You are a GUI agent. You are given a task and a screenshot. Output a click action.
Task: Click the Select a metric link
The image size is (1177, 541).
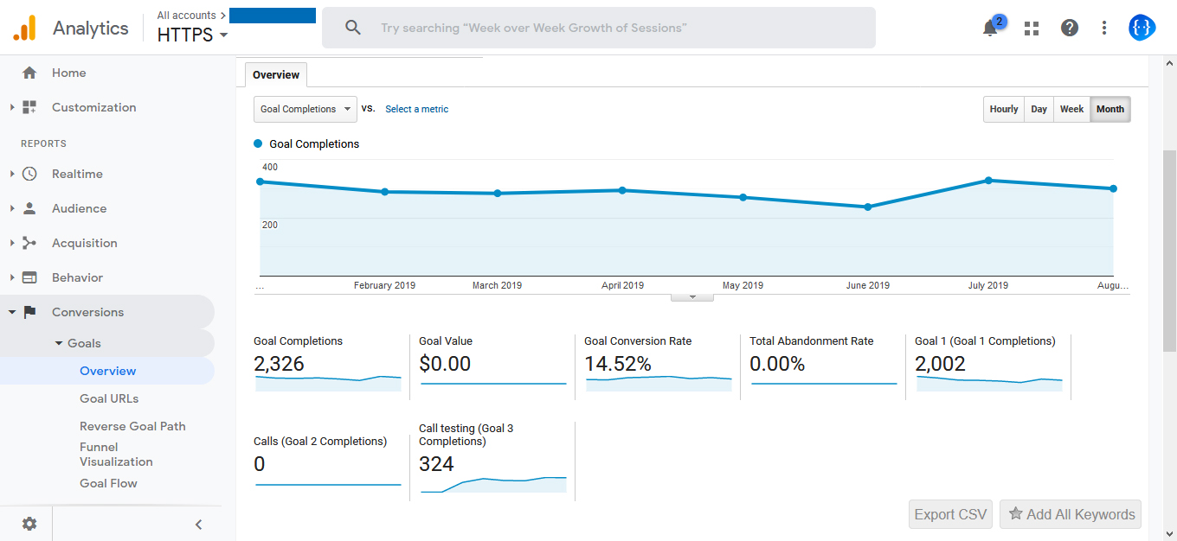click(416, 109)
